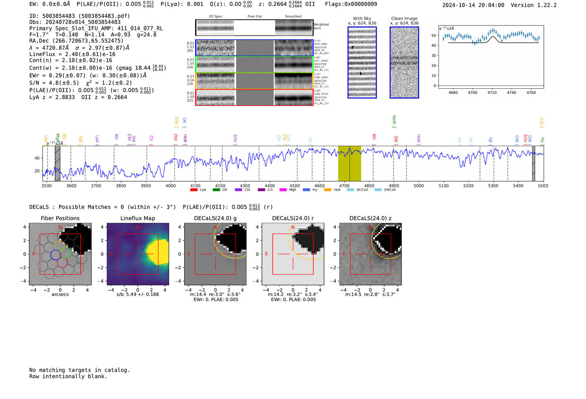Select the blue fiber circle in Fiber Positions
Image resolution: width=586 pixels, height=399 pixels.
(55, 255)
